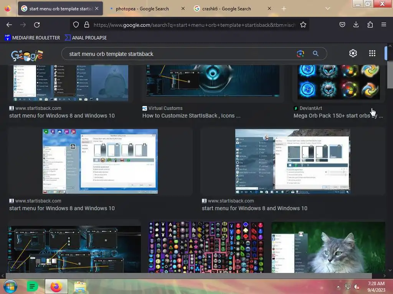Open the Virtual Customs glowing orb thumbnail
The height and width of the screenshot is (294, 393).
[213, 80]
